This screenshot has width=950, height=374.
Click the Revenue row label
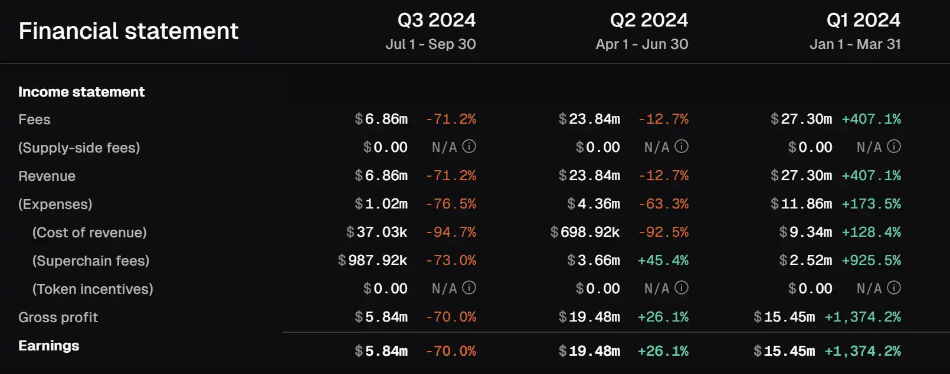(x=47, y=176)
